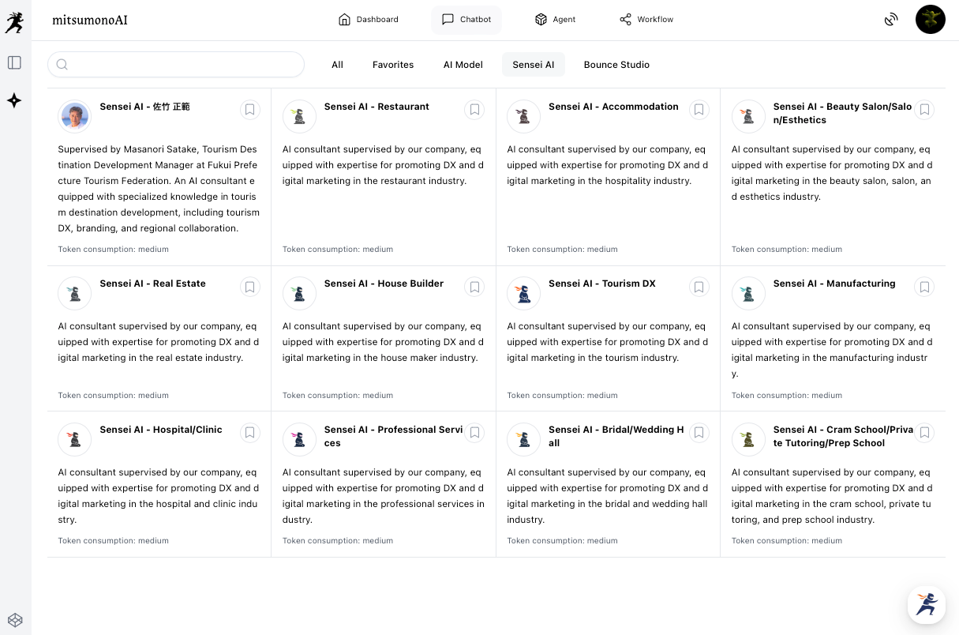
Task: Go to the Dashboard page
Action: [368, 20]
